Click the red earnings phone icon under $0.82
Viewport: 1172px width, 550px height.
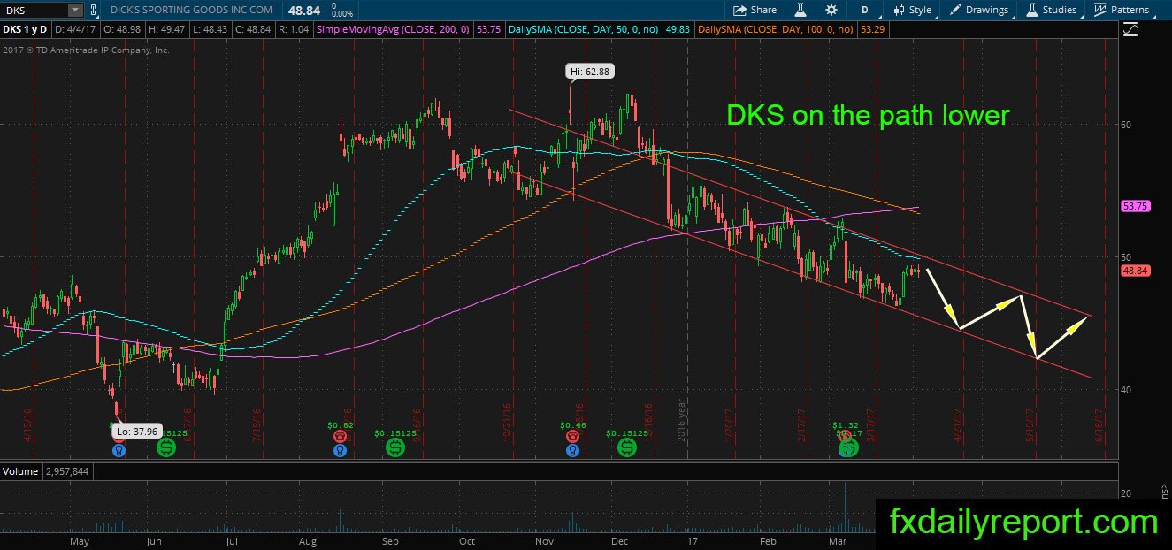coord(340,437)
